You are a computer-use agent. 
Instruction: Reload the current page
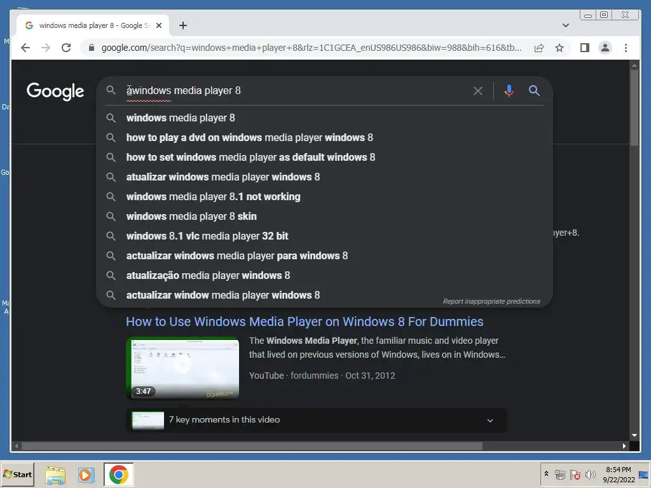tap(66, 48)
